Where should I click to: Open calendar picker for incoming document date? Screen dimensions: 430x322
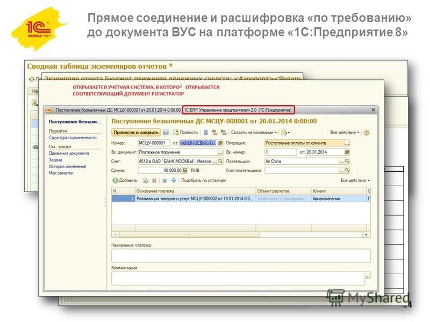347,152
